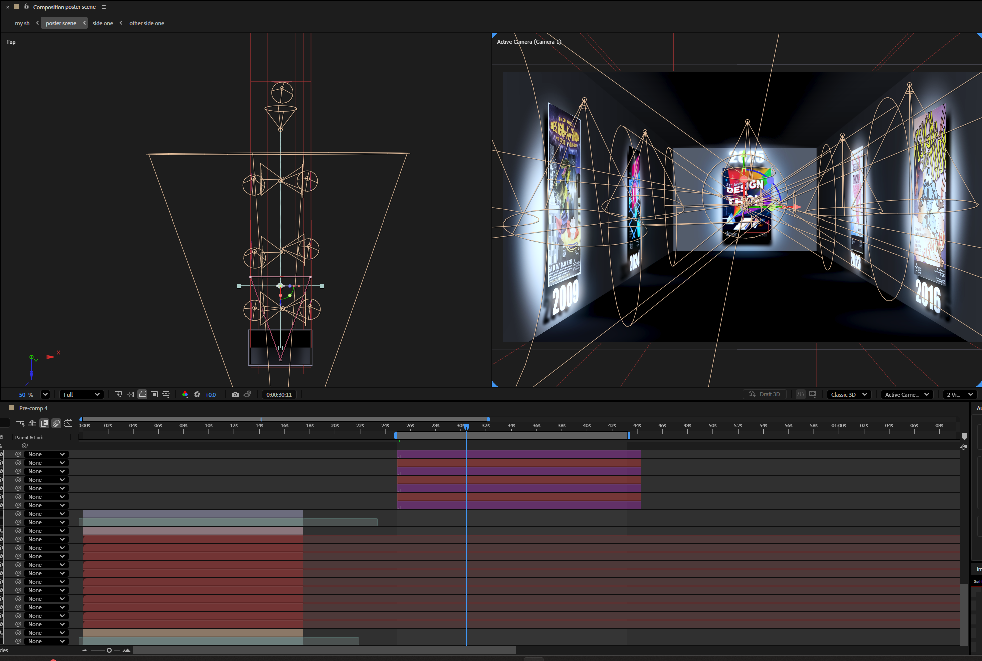Image resolution: width=982 pixels, height=661 pixels.
Task: Click the timeline zoom slider knob
Action: pyautogui.click(x=109, y=650)
